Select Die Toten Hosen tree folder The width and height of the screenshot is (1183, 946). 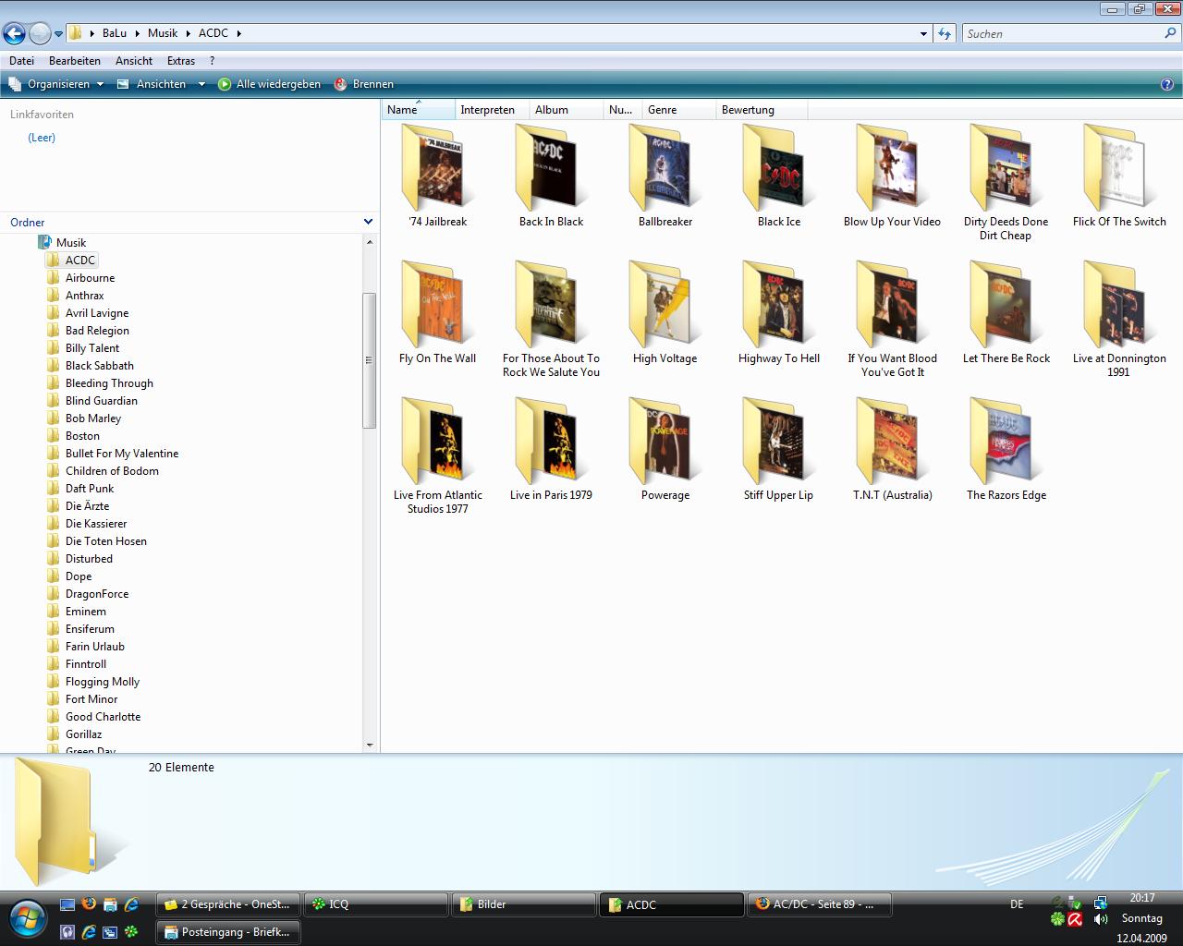tap(105, 541)
